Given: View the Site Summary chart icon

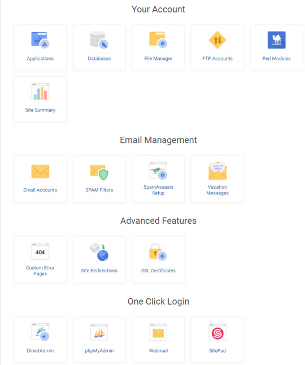Looking at the screenshot, I should point(40,92).
